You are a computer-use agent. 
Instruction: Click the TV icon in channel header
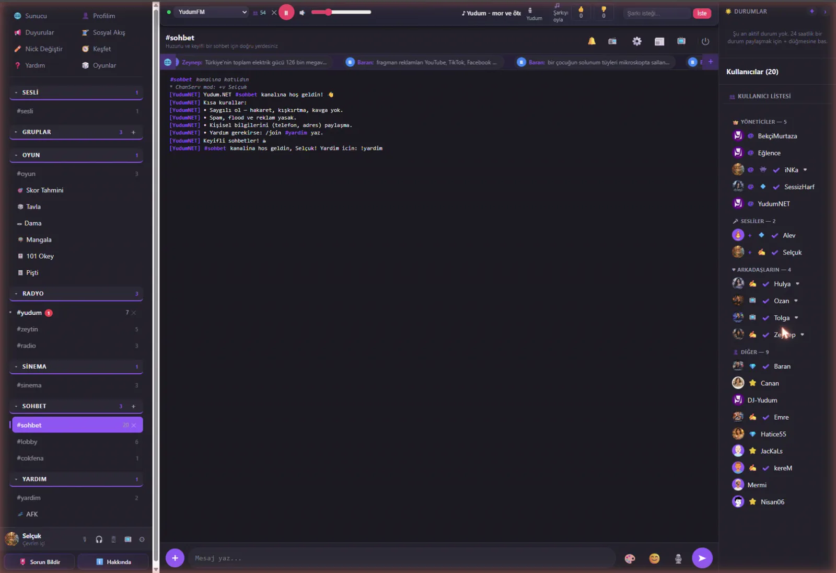(681, 41)
